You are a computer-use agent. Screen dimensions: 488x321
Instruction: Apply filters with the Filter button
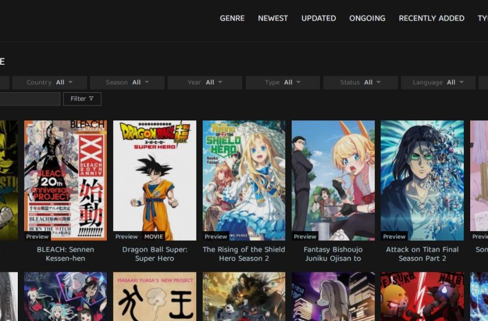[82, 99]
